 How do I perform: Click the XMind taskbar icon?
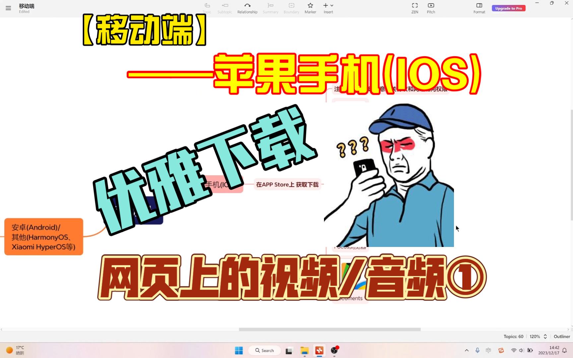coord(319,350)
